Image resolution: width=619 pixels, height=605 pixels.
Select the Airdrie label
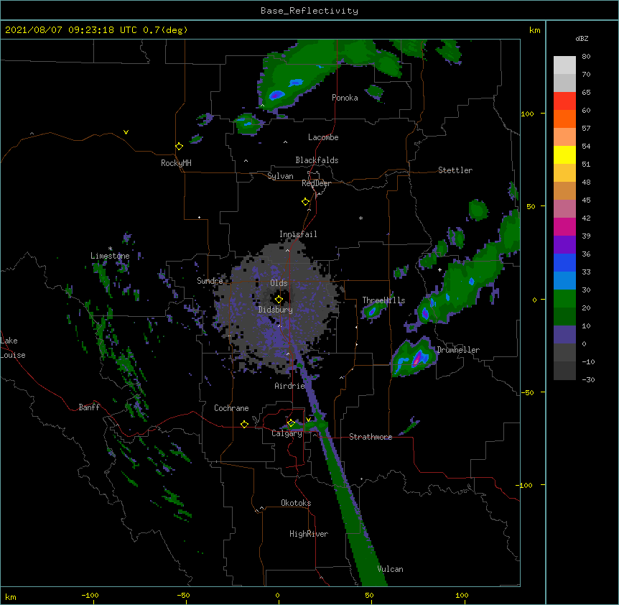pyautogui.click(x=289, y=386)
